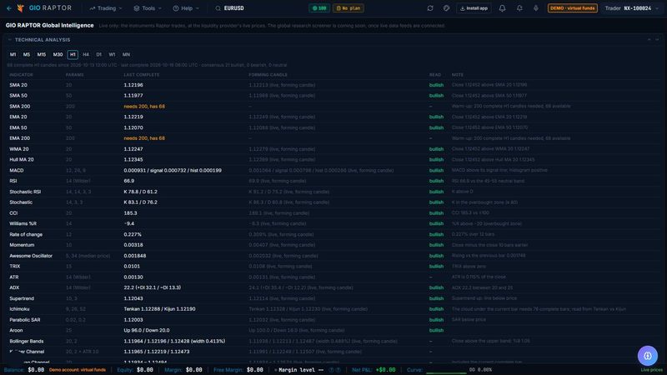Select the H1 timeframe
667x375 pixels.
(73, 54)
